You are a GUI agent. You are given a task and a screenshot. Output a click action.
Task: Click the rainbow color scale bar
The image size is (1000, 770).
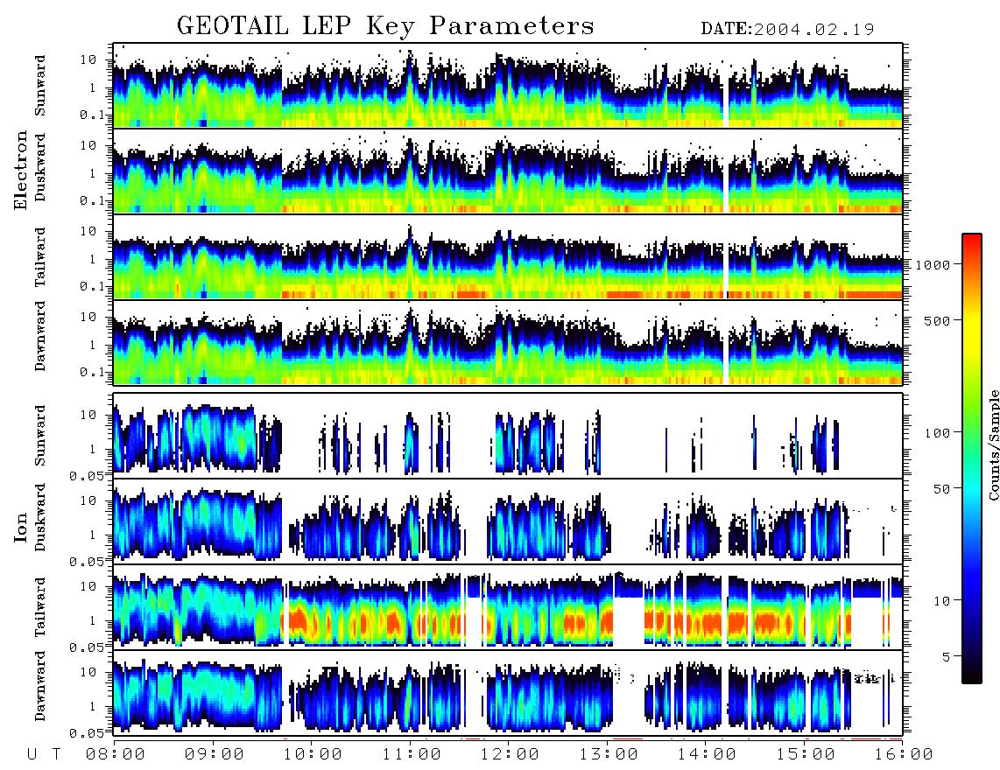[972, 458]
